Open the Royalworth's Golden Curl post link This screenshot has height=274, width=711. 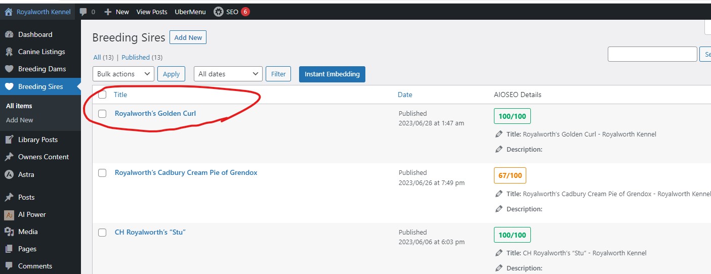[x=155, y=113]
